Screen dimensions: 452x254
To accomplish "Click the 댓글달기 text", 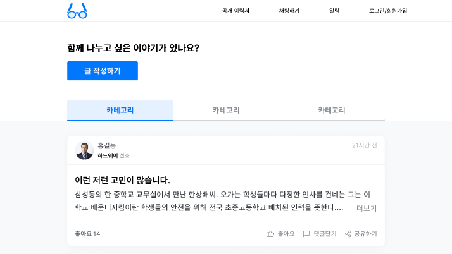I will (x=325, y=234).
